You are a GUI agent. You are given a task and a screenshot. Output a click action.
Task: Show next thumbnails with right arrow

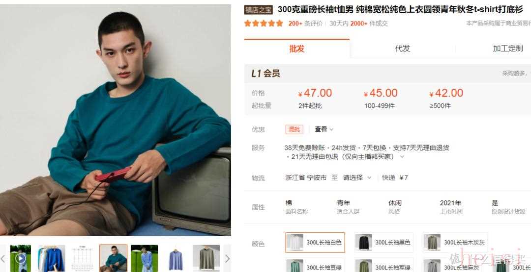227,258
